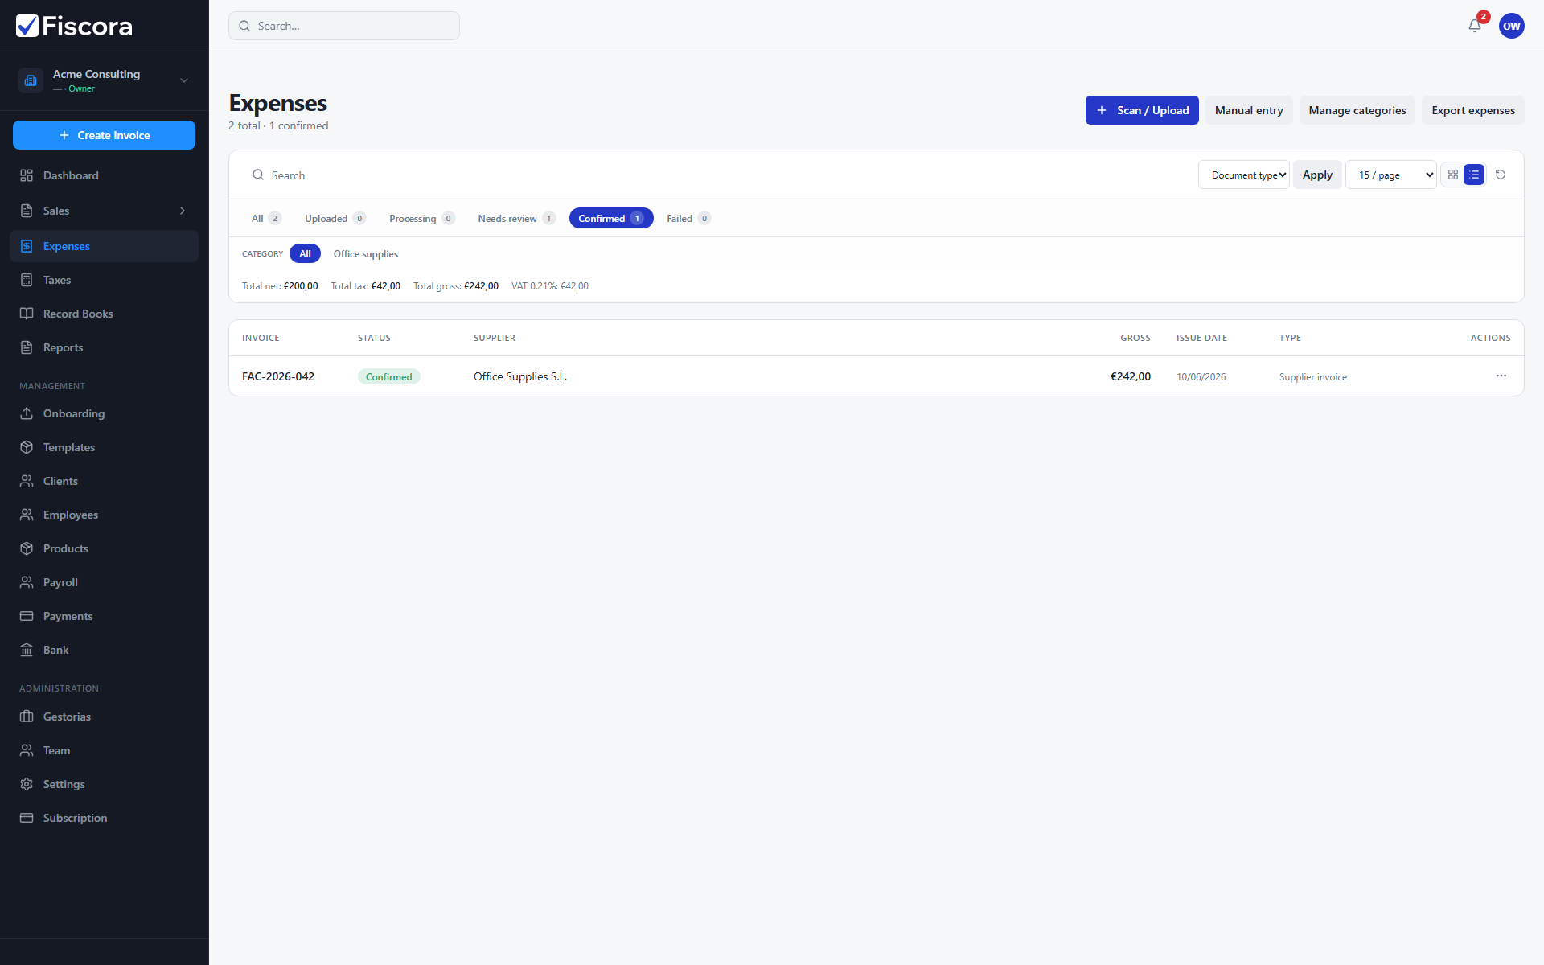1544x965 pixels.
Task: Click the Sales document icon
Action: pos(27,211)
